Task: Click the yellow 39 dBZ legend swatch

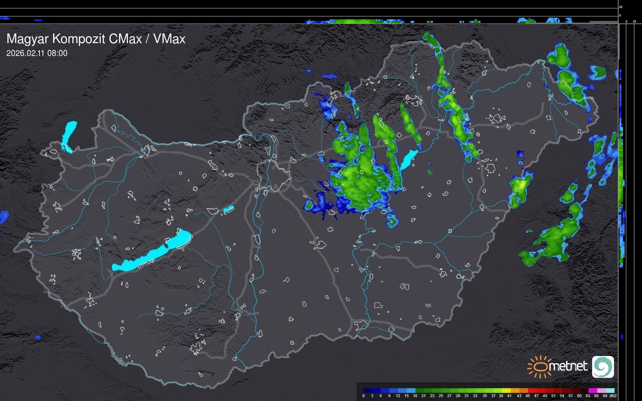Action: 506,390
